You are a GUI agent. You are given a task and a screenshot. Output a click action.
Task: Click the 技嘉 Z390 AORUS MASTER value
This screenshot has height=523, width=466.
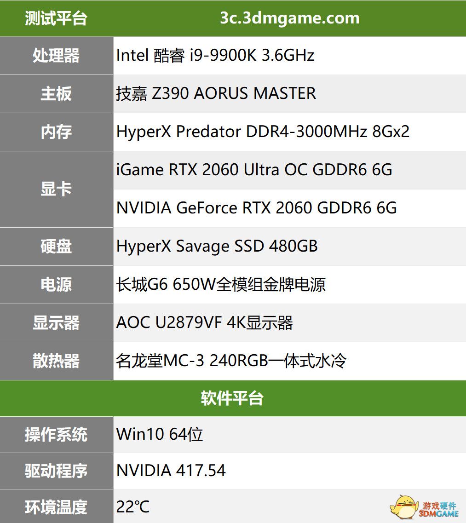[x=216, y=93]
